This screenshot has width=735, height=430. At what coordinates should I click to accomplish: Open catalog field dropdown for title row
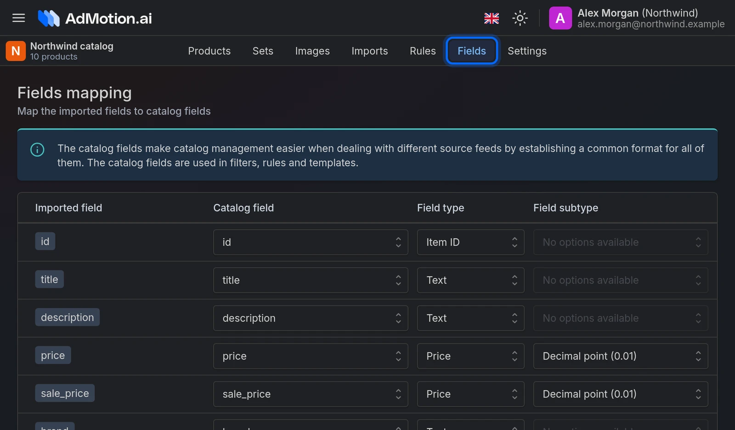(x=311, y=280)
